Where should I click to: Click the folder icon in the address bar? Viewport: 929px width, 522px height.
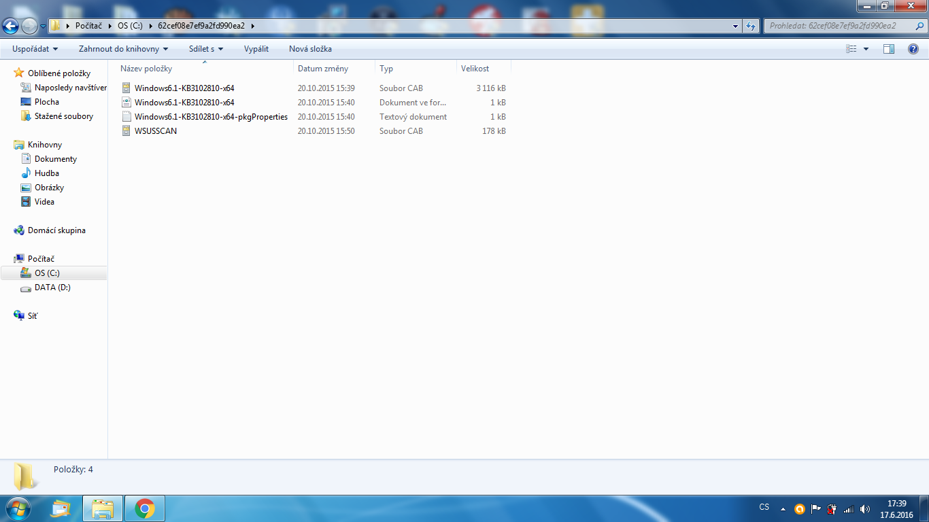coord(55,26)
